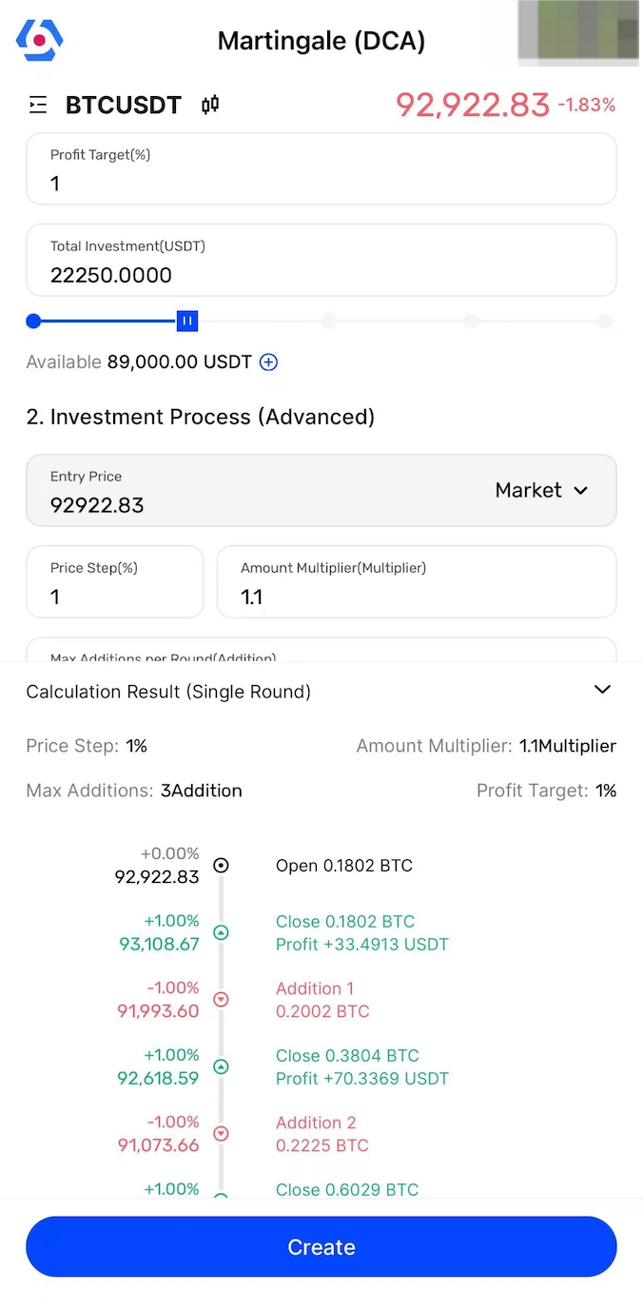
Task: Set investment slider to the midpoint dot
Action: [x=329, y=322]
